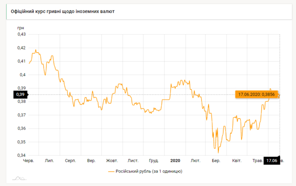Click the black 17.06 date marker

point(271,161)
